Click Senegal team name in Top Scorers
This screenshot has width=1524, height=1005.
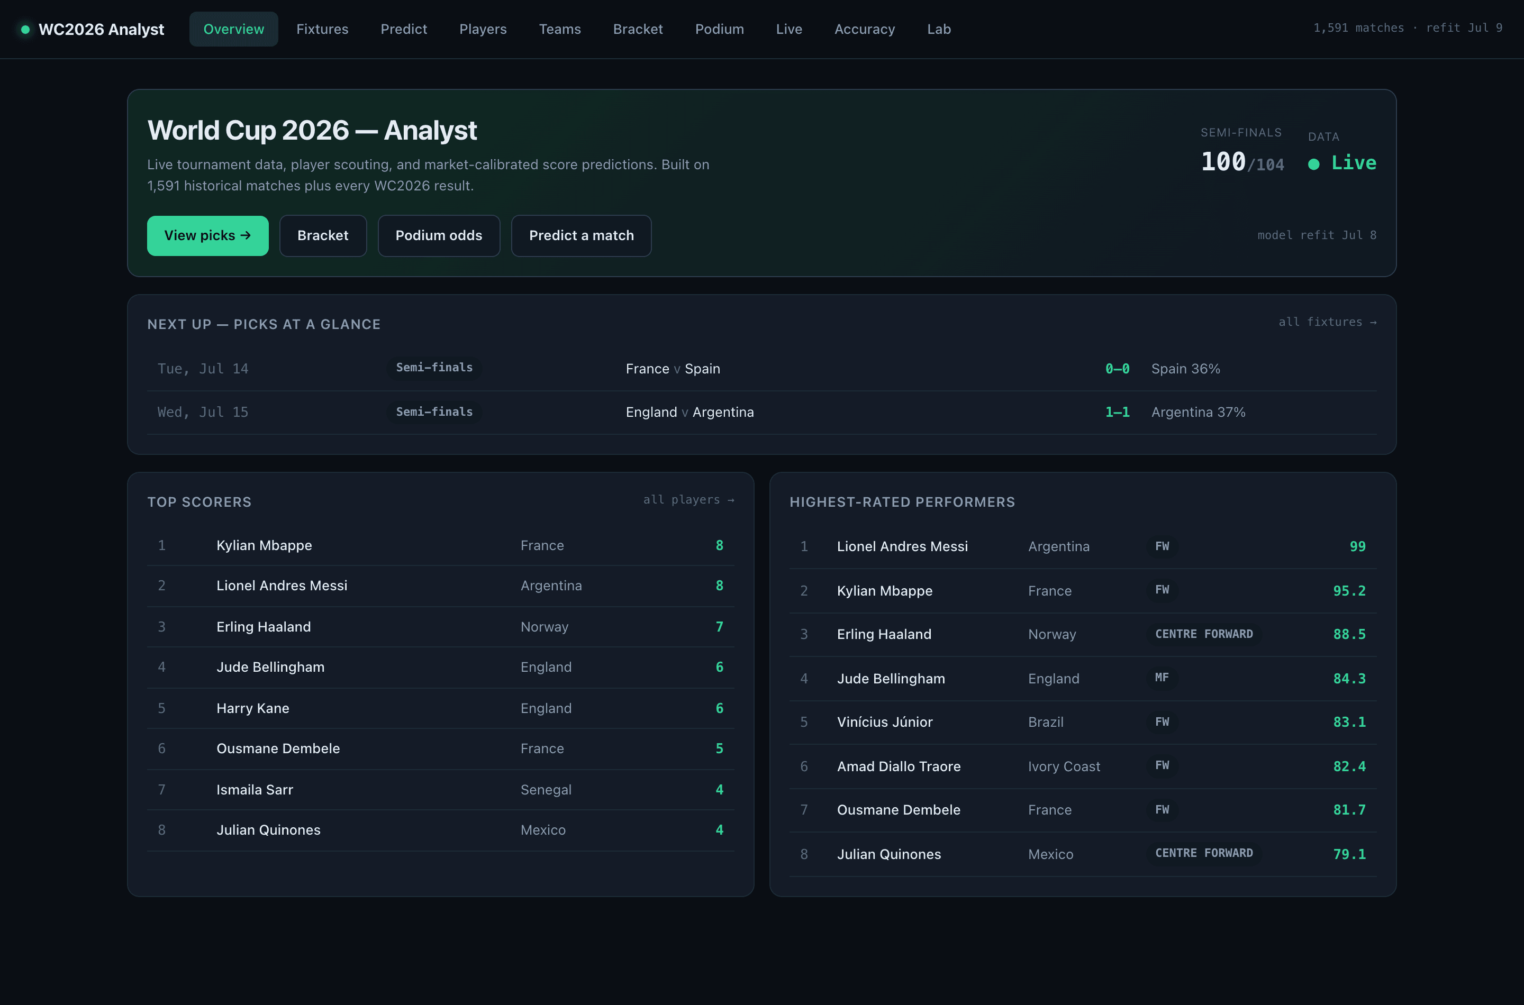tap(546, 790)
